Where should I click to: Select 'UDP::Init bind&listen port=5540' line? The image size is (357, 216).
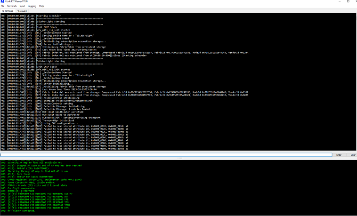pos(42,112)
